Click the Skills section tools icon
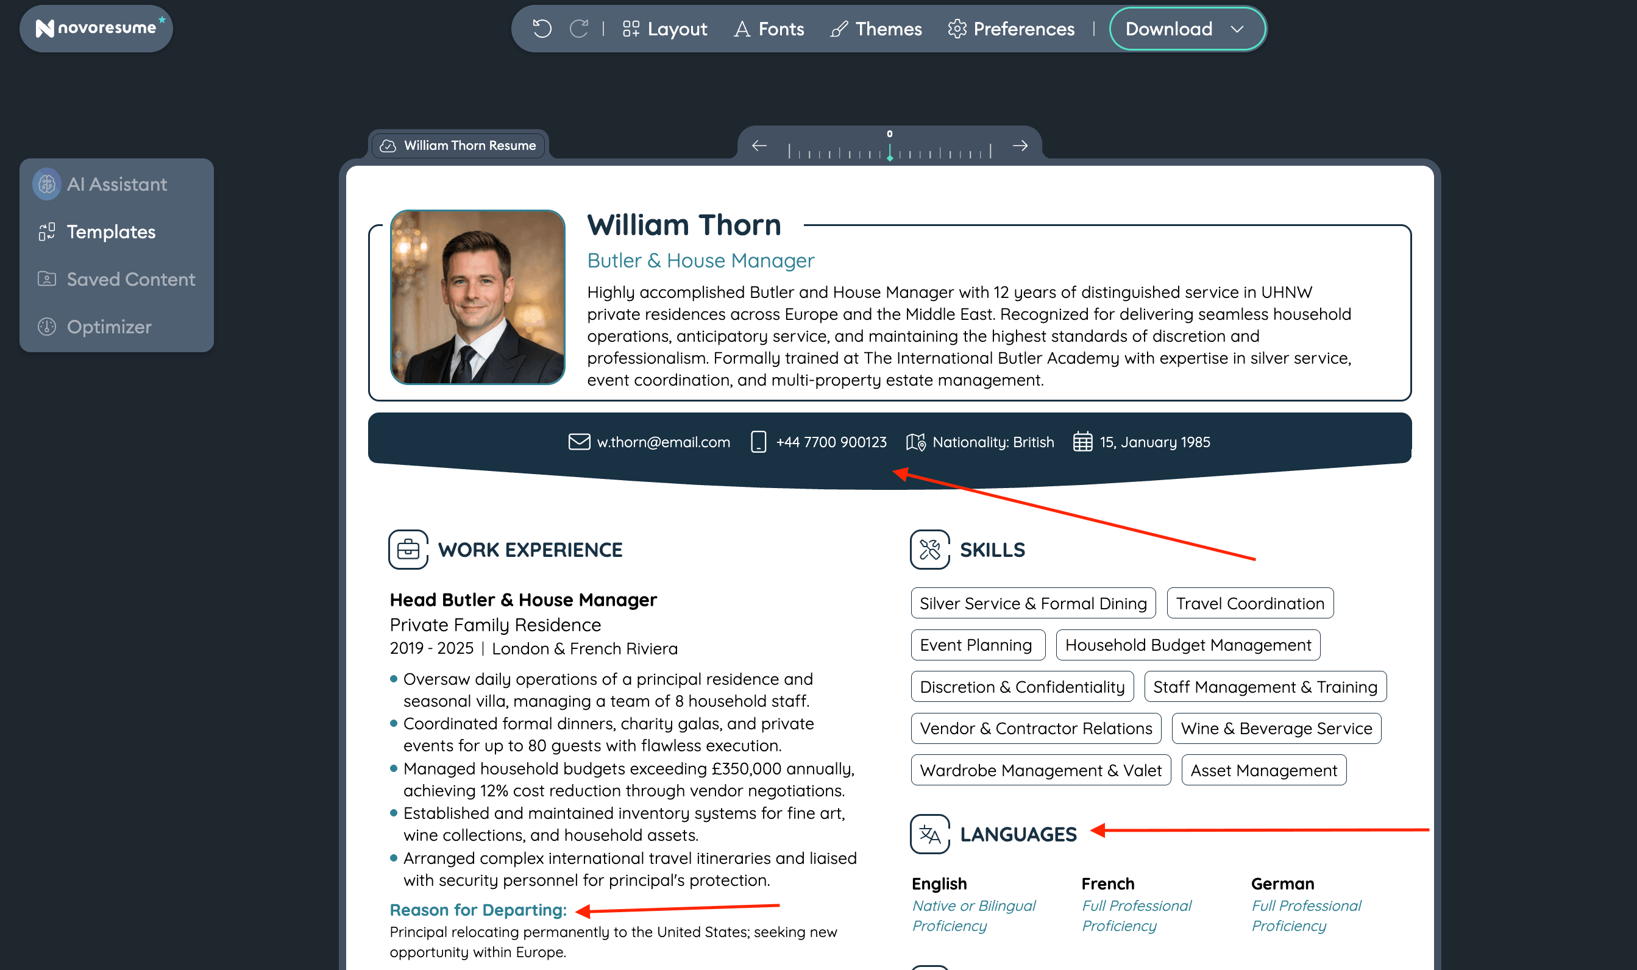1637x970 pixels. [x=929, y=550]
